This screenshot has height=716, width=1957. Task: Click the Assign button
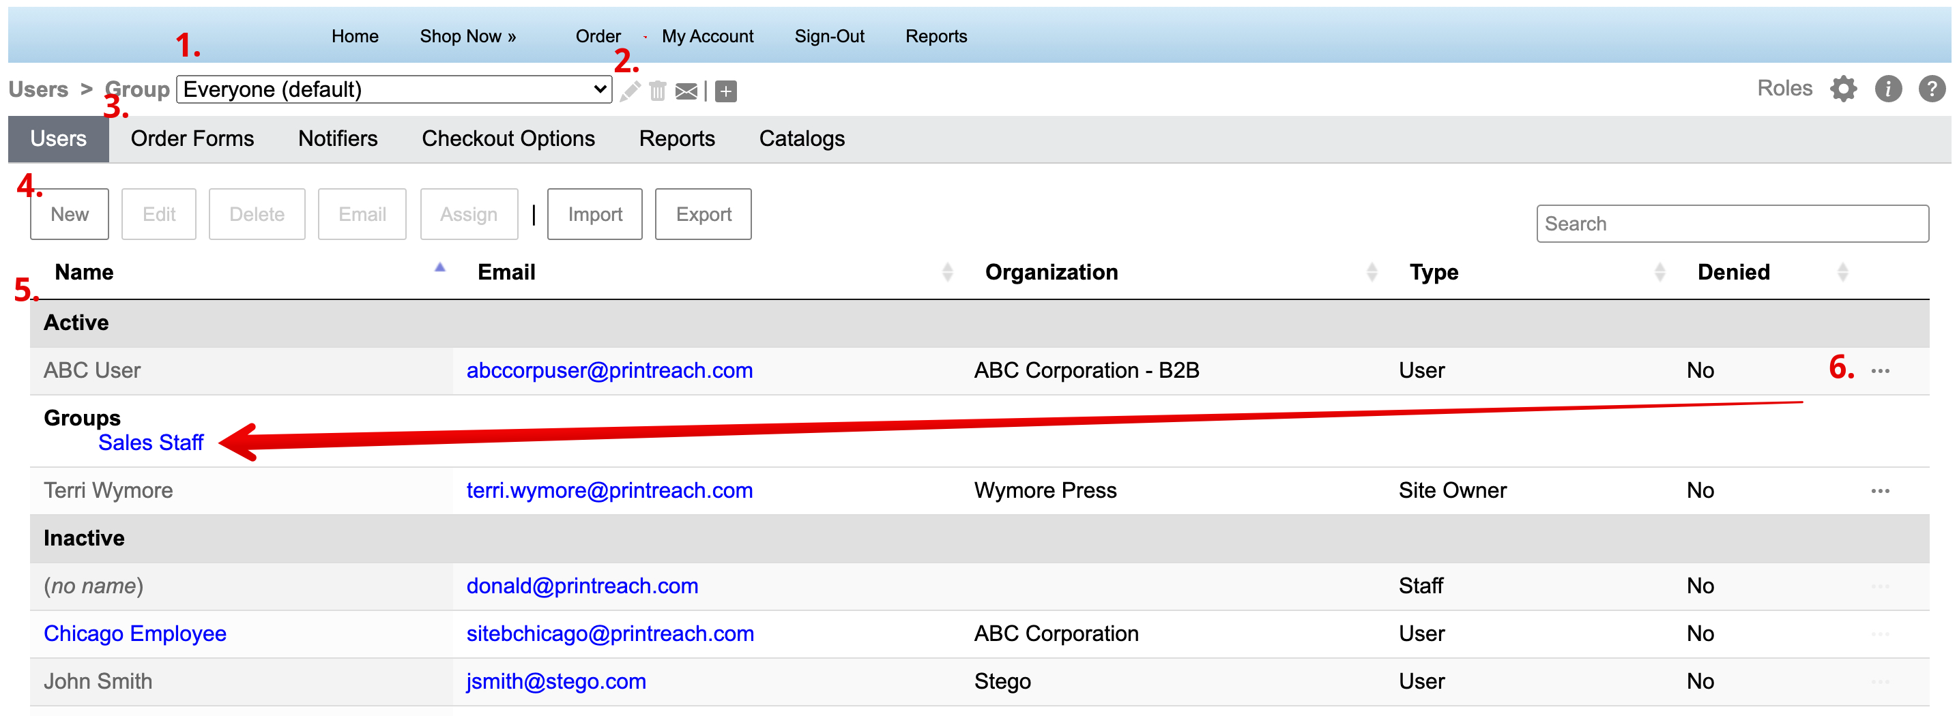coord(469,215)
